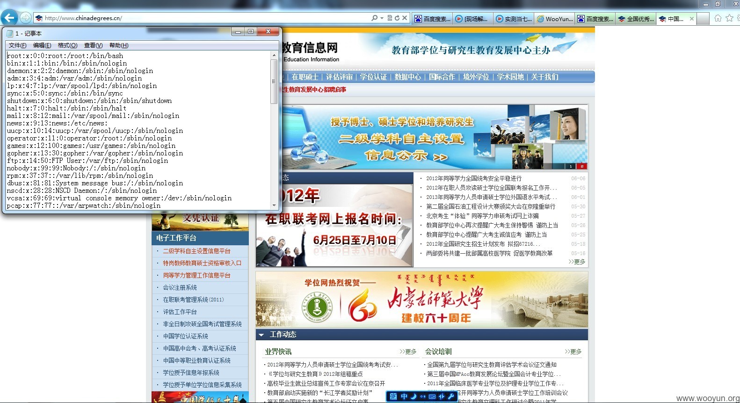Open the address bar dropdown arrow
Viewport: 740px width, 403px height.
(382, 18)
